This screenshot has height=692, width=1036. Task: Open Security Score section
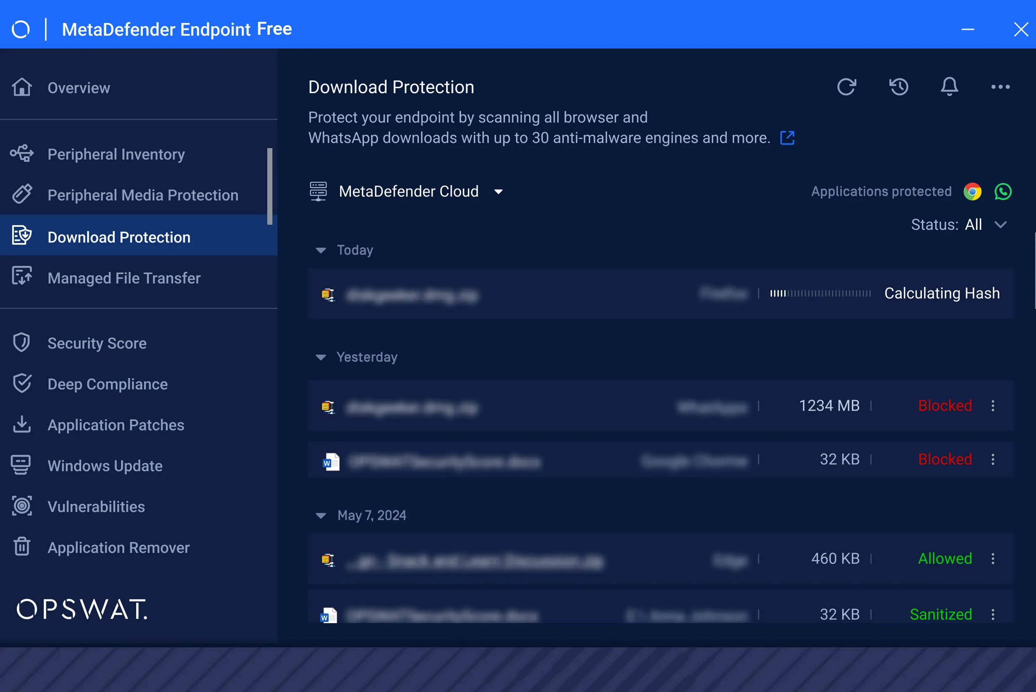tap(138, 343)
